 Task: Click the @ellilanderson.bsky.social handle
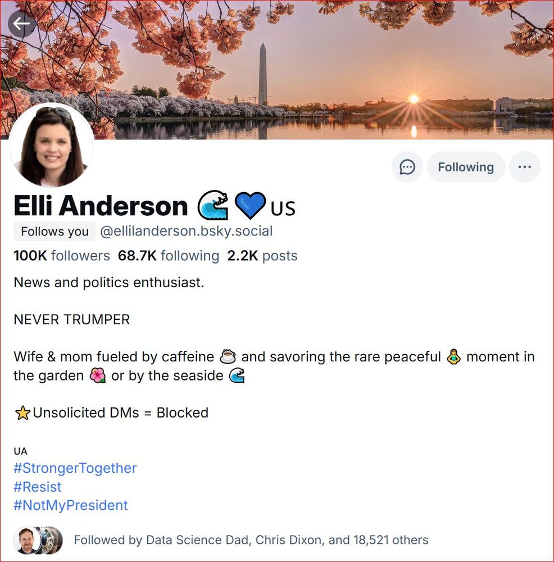tap(187, 231)
